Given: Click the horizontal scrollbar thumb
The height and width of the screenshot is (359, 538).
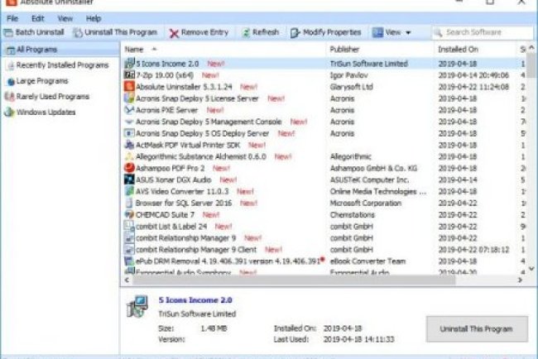Looking at the screenshot, I should click(x=294, y=280).
